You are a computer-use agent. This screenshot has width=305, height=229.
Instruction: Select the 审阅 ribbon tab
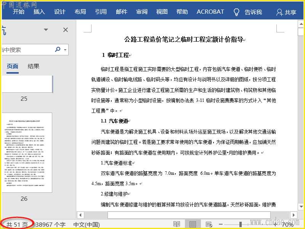click(x=142, y=12)
